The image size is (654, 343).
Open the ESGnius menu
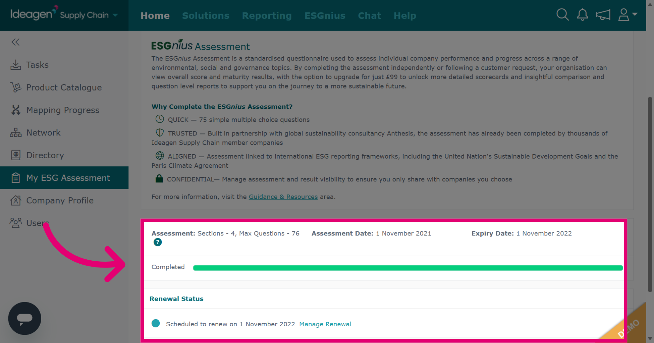pos(325,16)
